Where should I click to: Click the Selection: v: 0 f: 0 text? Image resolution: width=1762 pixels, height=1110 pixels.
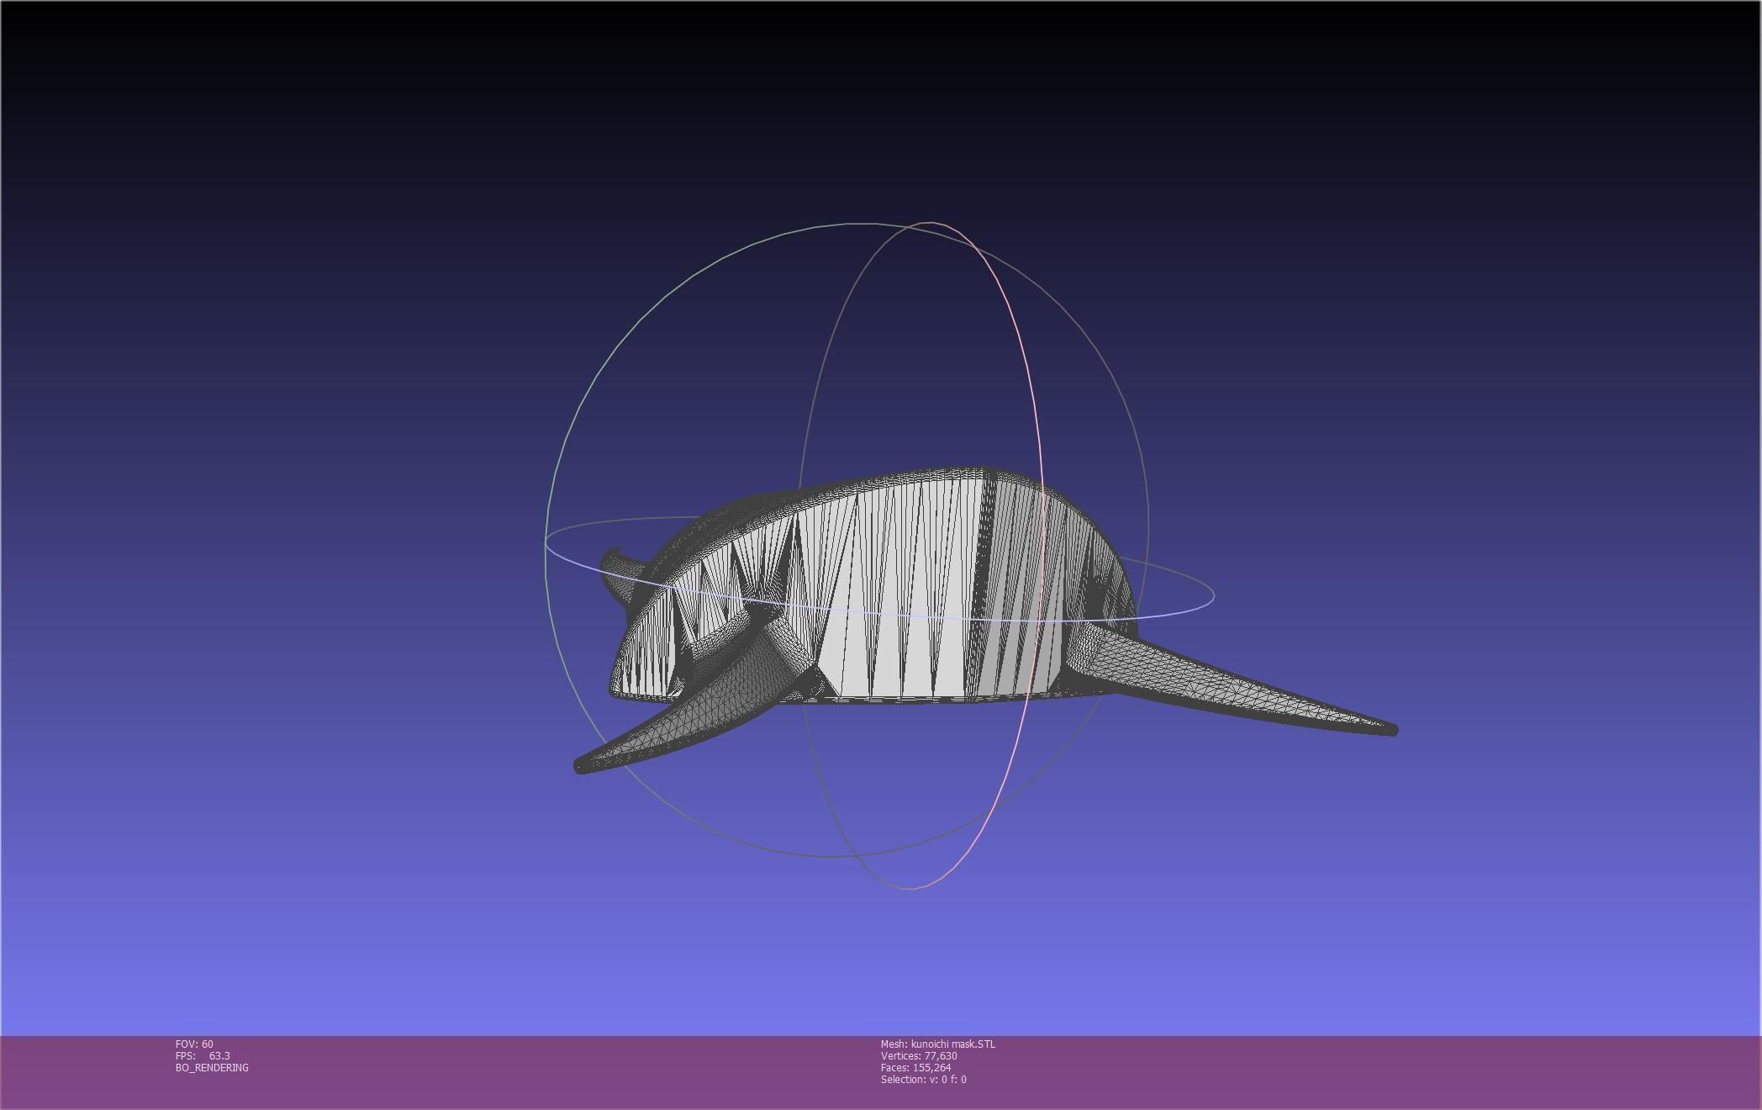point(923,1080)
